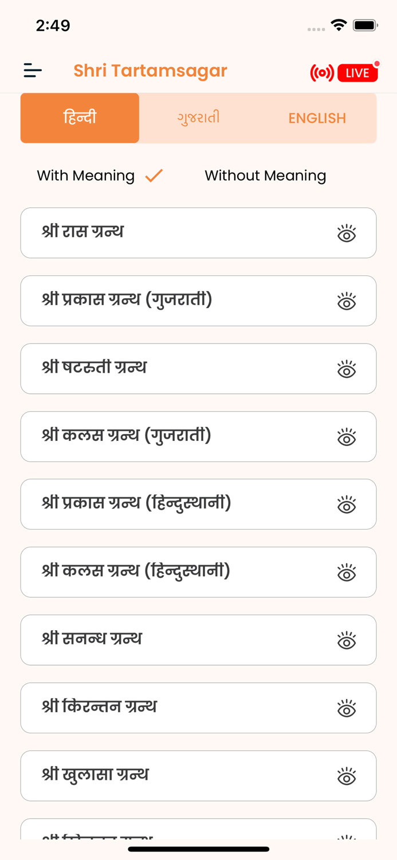Click eye icon for श्री प्रकास ग्रन्थ (हिन्दुस्थानी)
This screenshot has width=397, height=860.
pos(347,505)
